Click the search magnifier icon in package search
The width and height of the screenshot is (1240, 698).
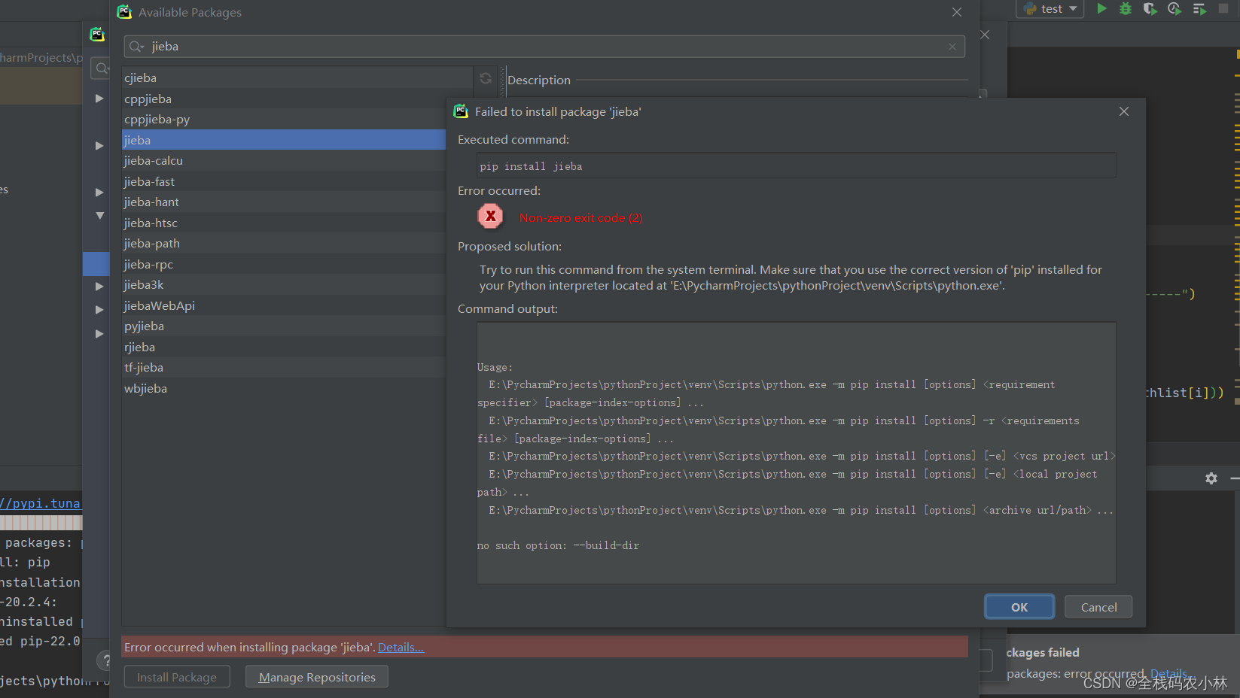coord(136,47)
